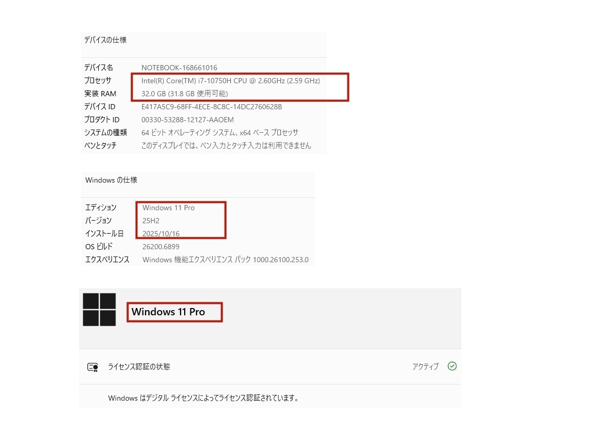The height and width of the screenshot is (448, 608).
Task: Click the エクスペリエンス pack version text
Action: point(225,260)
